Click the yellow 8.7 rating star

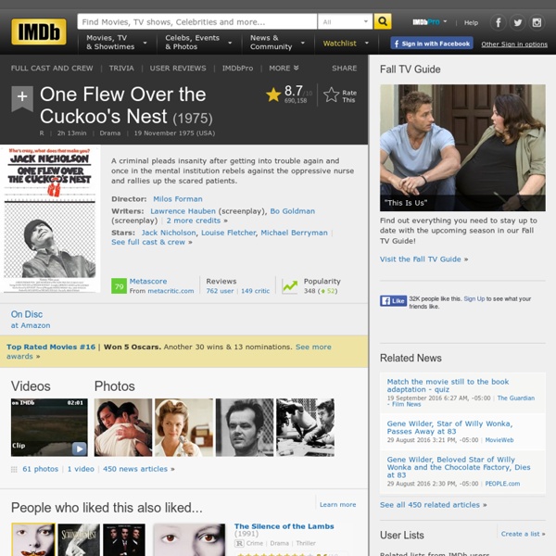(x=273, y=95)
